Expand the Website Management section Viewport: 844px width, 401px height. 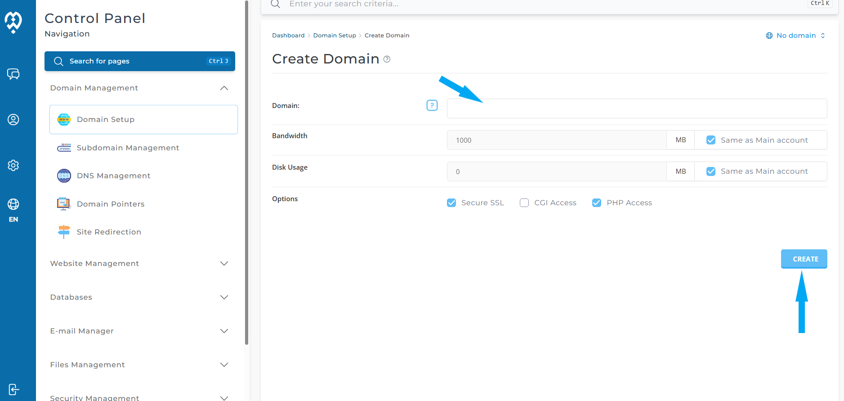point(224,263)
